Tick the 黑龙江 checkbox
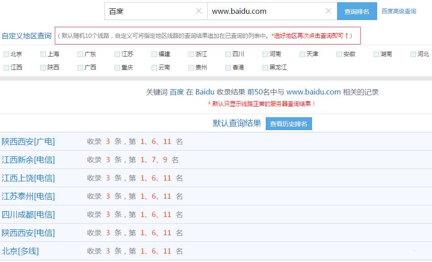Image resolution: width=432 pixels, height=262 pixels. 265,67
